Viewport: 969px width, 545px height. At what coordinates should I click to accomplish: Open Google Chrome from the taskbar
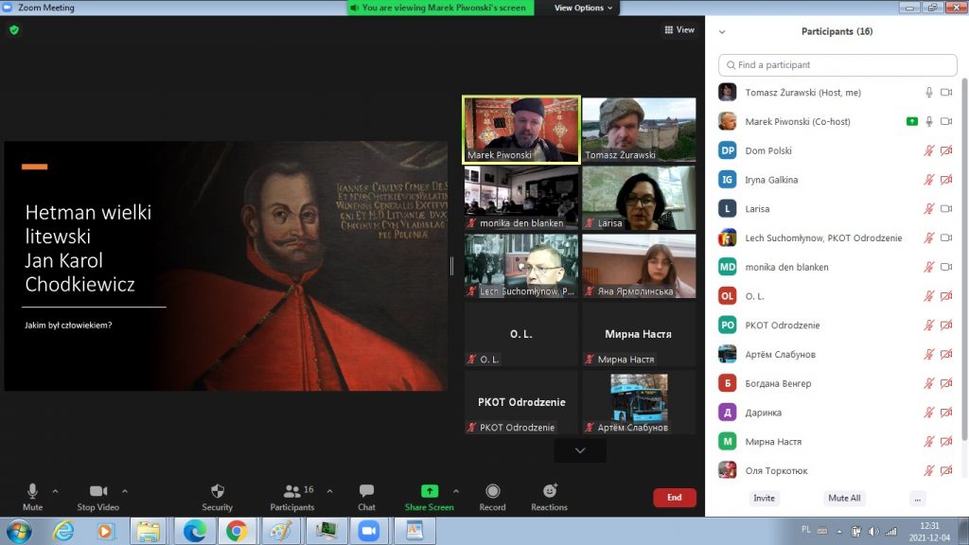tap(235, 531)
